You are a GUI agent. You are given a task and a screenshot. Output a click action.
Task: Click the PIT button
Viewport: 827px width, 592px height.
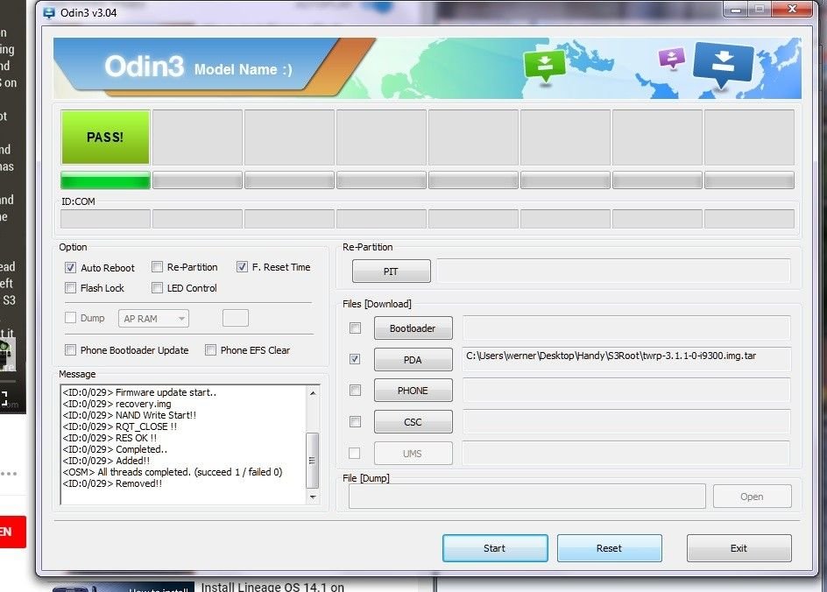392,271
